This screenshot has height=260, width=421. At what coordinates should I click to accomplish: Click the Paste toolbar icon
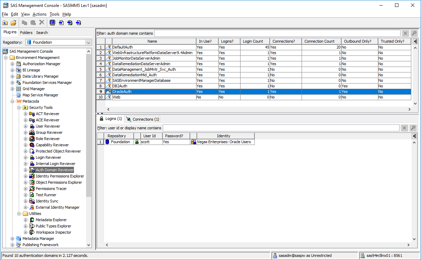point(33,23)
